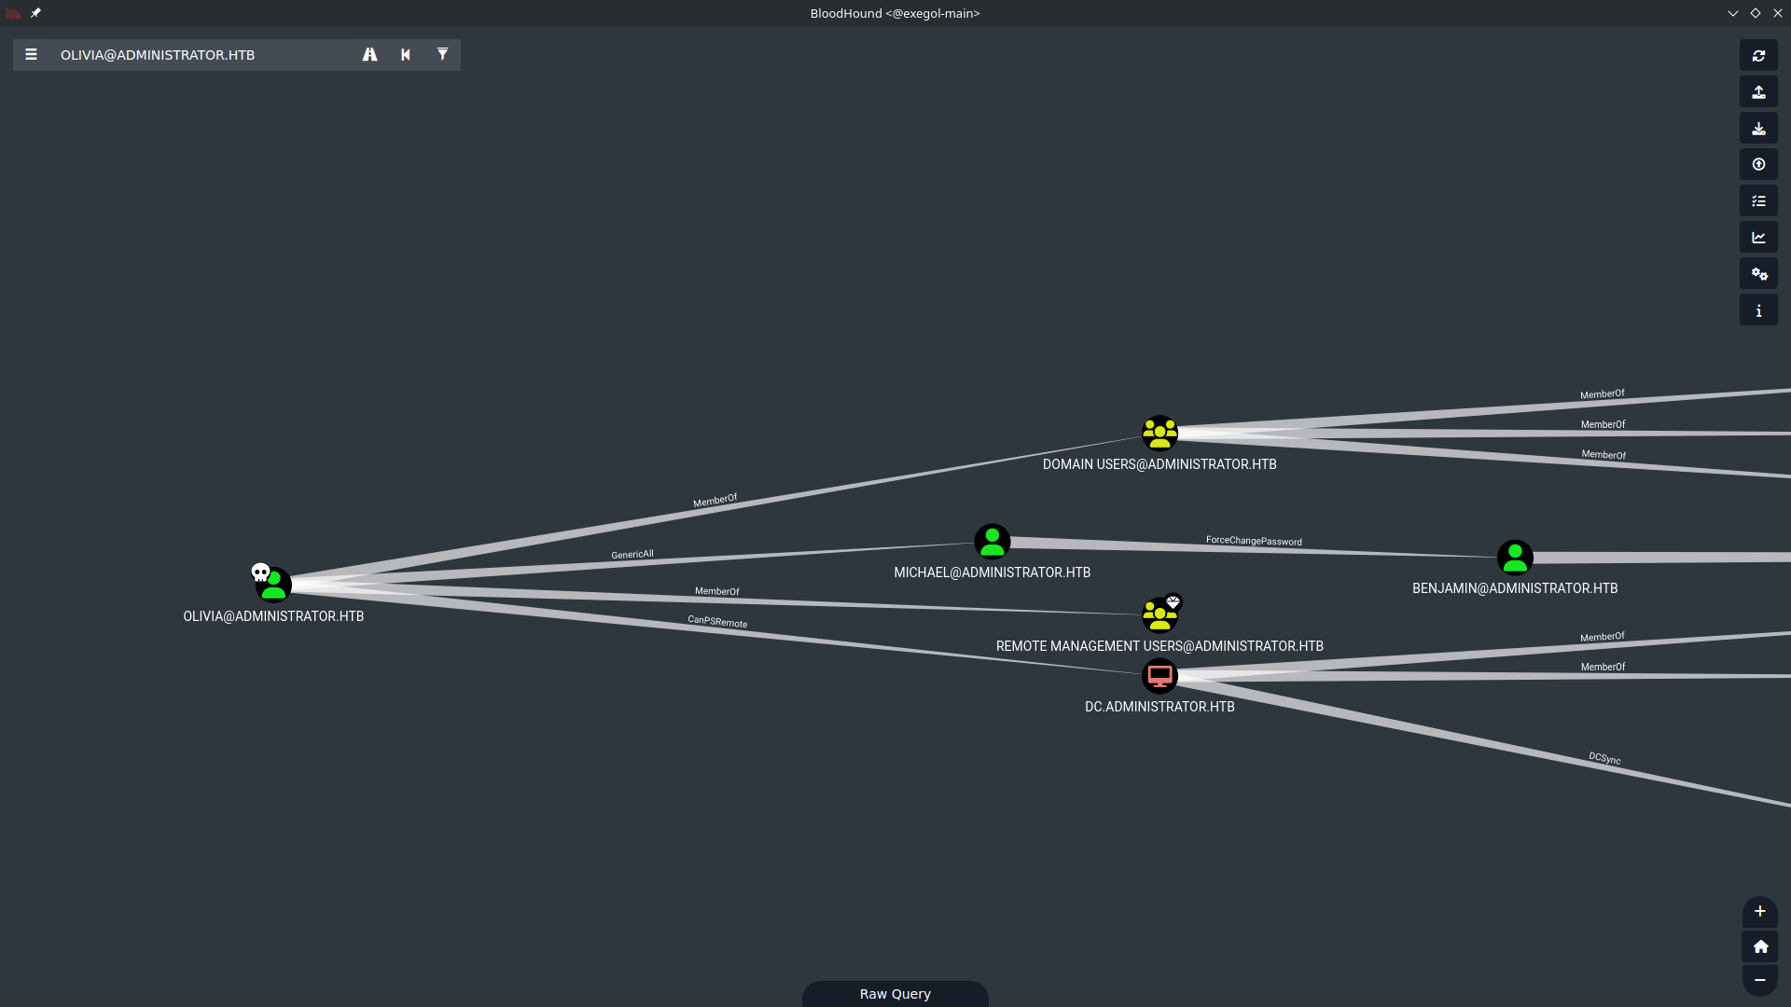Open the hamburger menu in search bar
Viewport: 1791px width, 1007px height.
(x=31, y=55)
